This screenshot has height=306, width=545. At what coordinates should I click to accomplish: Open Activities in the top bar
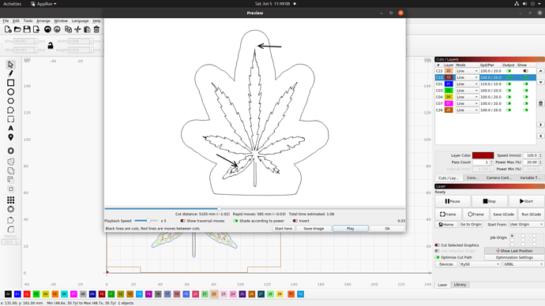[x=12, y=4]
